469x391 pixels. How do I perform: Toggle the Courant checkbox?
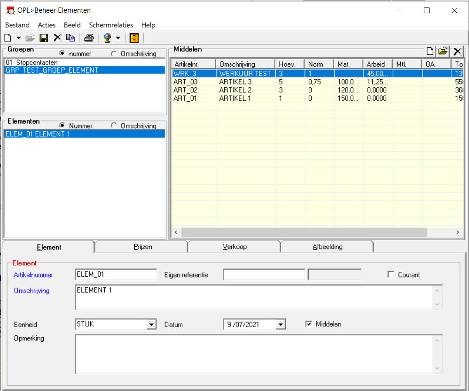tap(391, 274)
